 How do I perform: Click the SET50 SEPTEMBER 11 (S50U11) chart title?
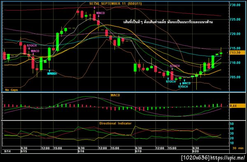115,3
